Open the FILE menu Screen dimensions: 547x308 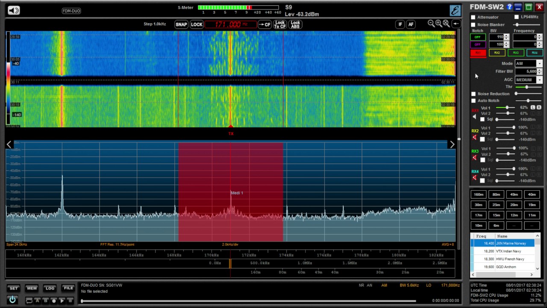click(68, 288)
